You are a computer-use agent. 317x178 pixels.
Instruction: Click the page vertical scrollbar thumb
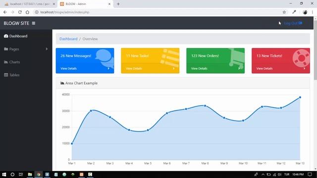[315, 50]
